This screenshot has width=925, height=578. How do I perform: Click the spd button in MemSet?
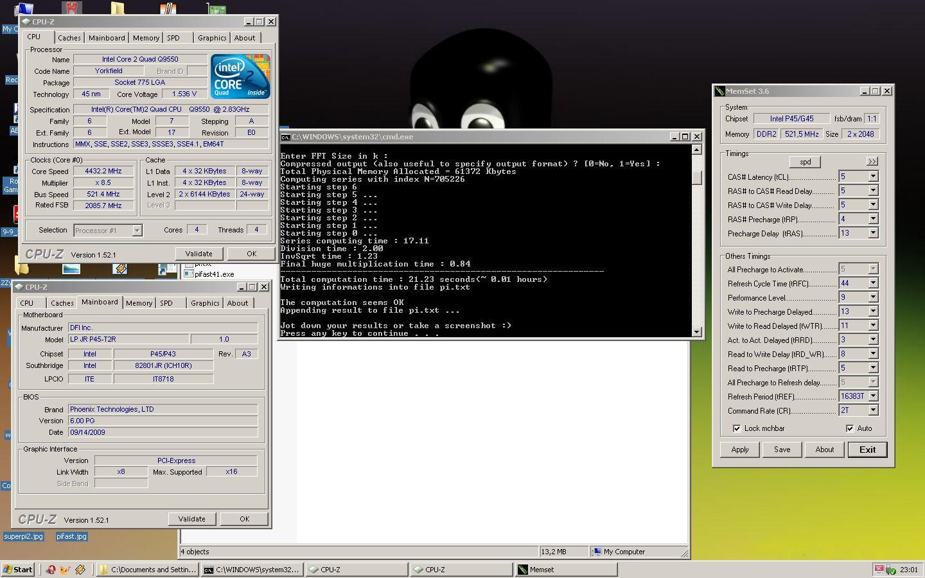[x=805, y=162]
